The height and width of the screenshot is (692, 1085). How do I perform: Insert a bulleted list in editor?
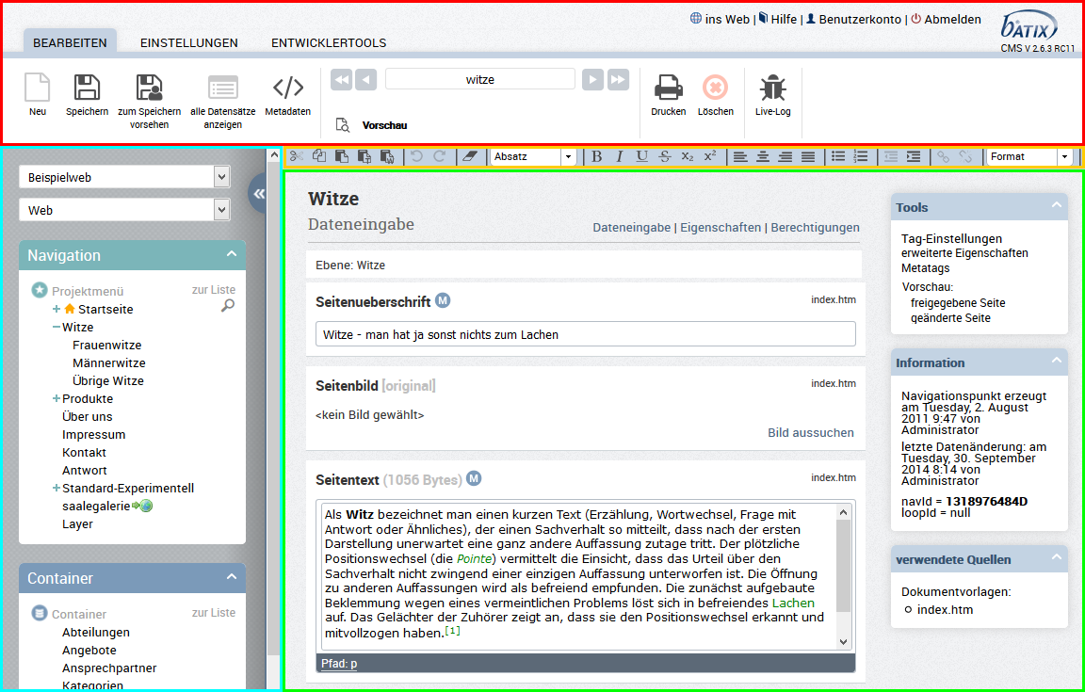click(x=838, y=157)
